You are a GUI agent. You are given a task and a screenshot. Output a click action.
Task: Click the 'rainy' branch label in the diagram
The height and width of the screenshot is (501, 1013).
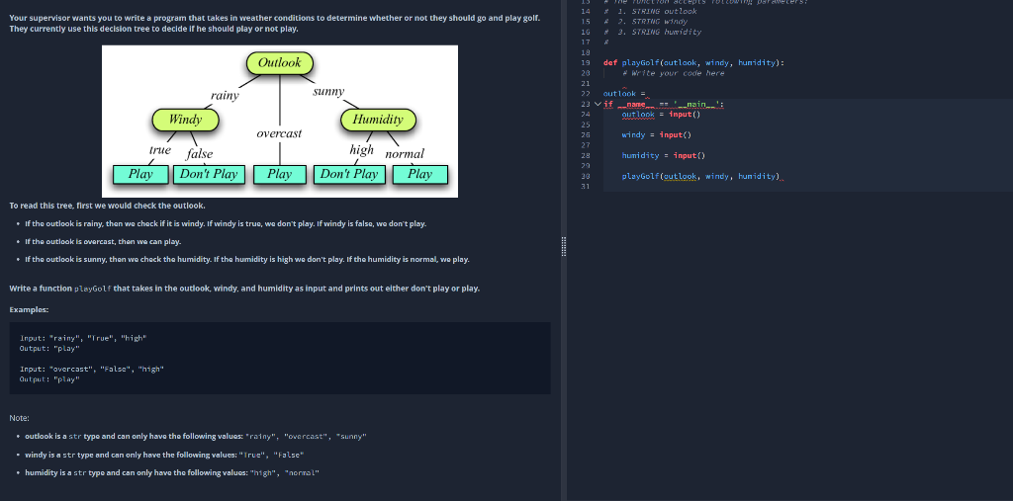tap(225, 96)
